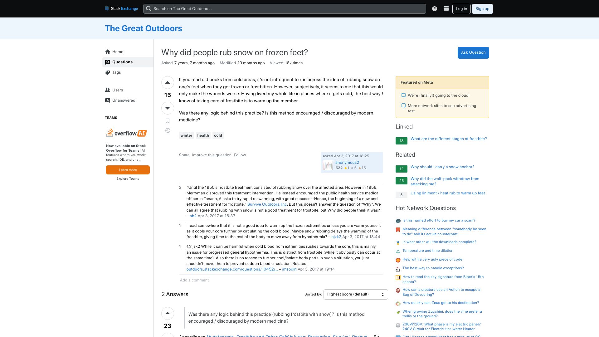Open the anonymous2 user profile link

(x=347, y=163)
